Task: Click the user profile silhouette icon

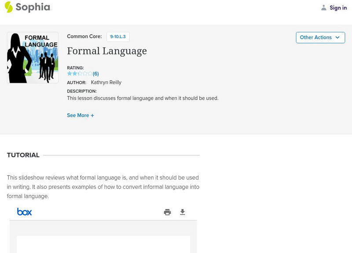Action: click(x=324, y=7)
